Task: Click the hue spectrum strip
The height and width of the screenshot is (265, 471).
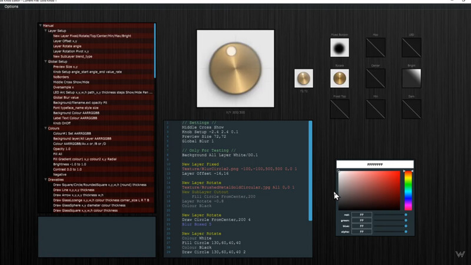Action: [408, 190]
